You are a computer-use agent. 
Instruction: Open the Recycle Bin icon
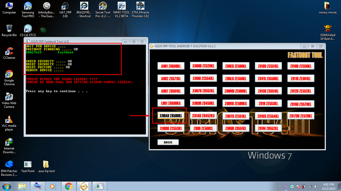click(9, 31)
